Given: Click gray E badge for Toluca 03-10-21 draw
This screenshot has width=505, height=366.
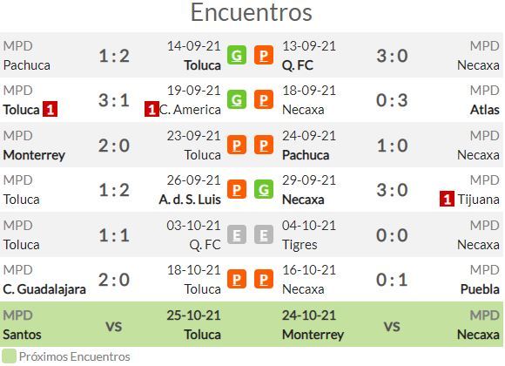Looking at the screenshot, I should pos(237,234).
